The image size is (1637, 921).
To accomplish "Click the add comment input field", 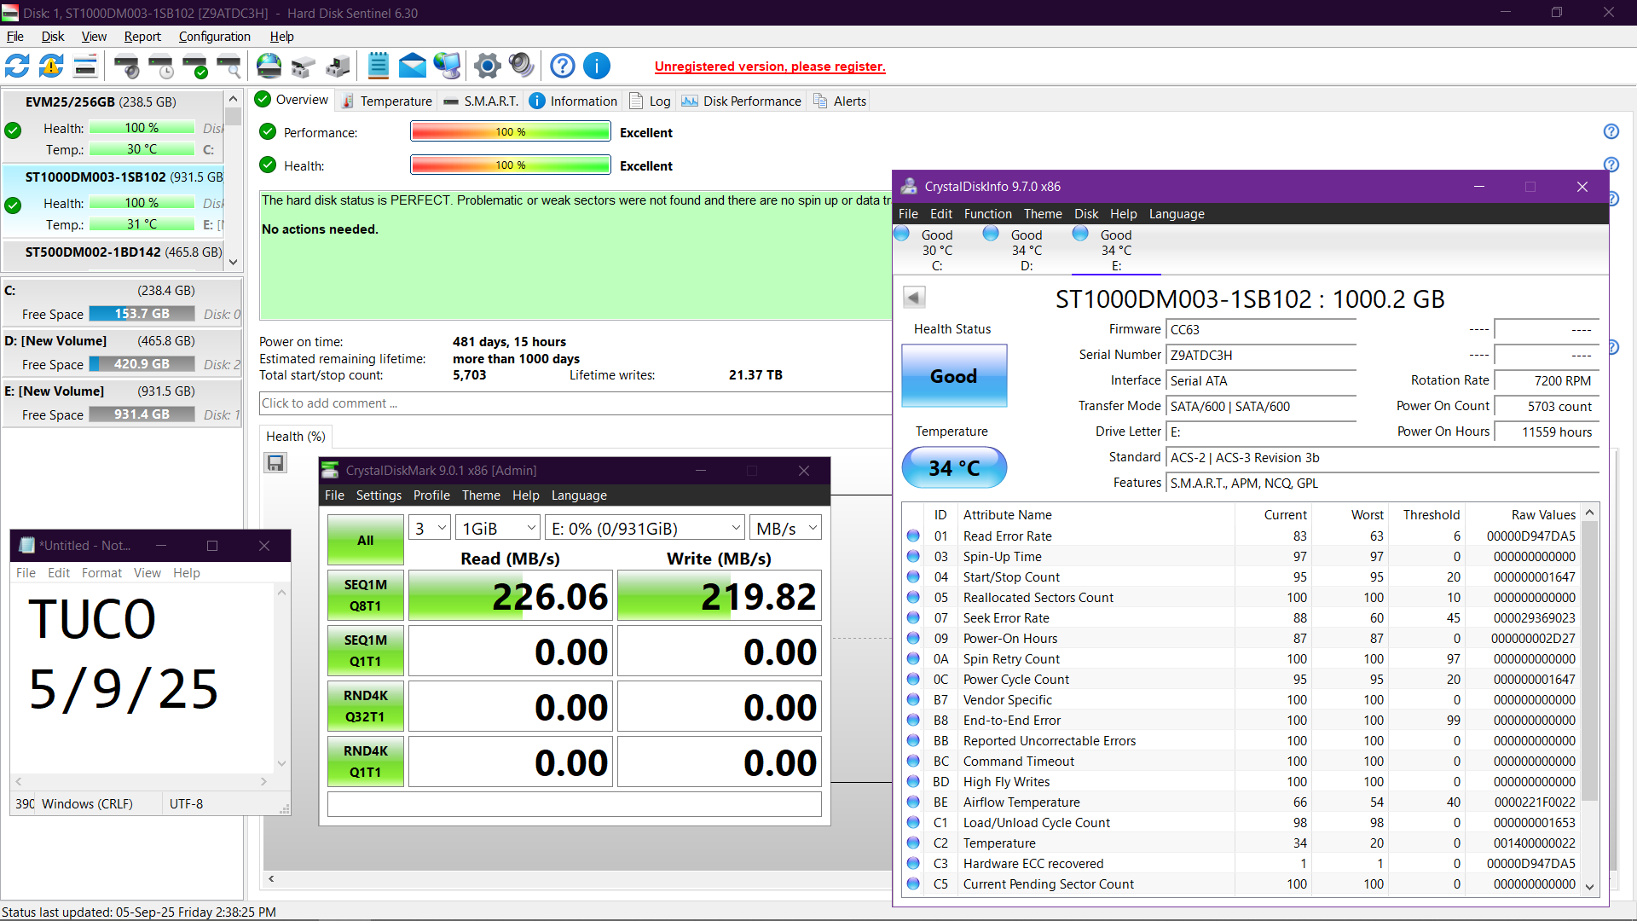I will tap(575, 403).
